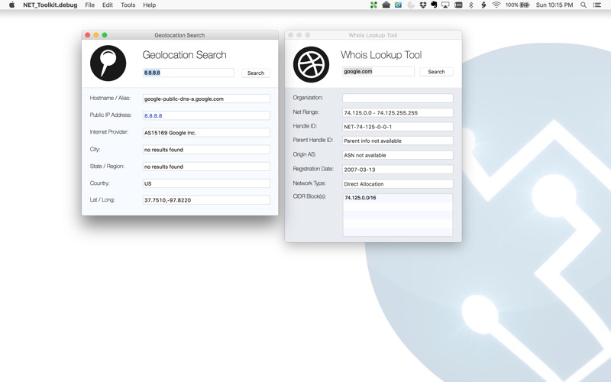Open the Apple menu
The image size is (611, 382).
[x=11, y=5]
